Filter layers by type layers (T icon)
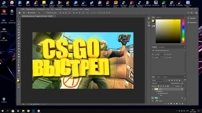This screenshot has width=202, height=113. coord(174,80)
